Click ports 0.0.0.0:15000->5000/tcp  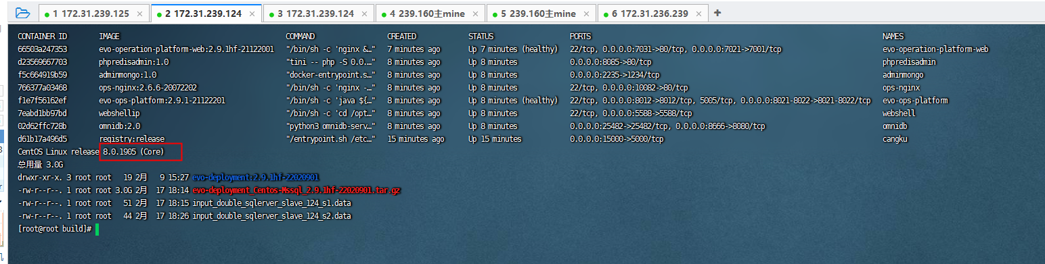click(617, 139)
